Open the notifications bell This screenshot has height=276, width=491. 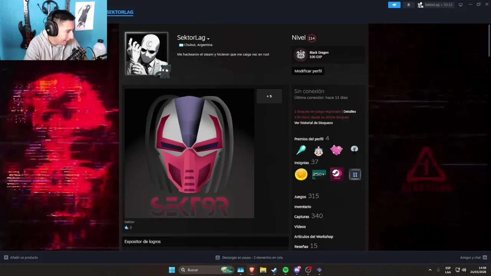click(409, 5)
